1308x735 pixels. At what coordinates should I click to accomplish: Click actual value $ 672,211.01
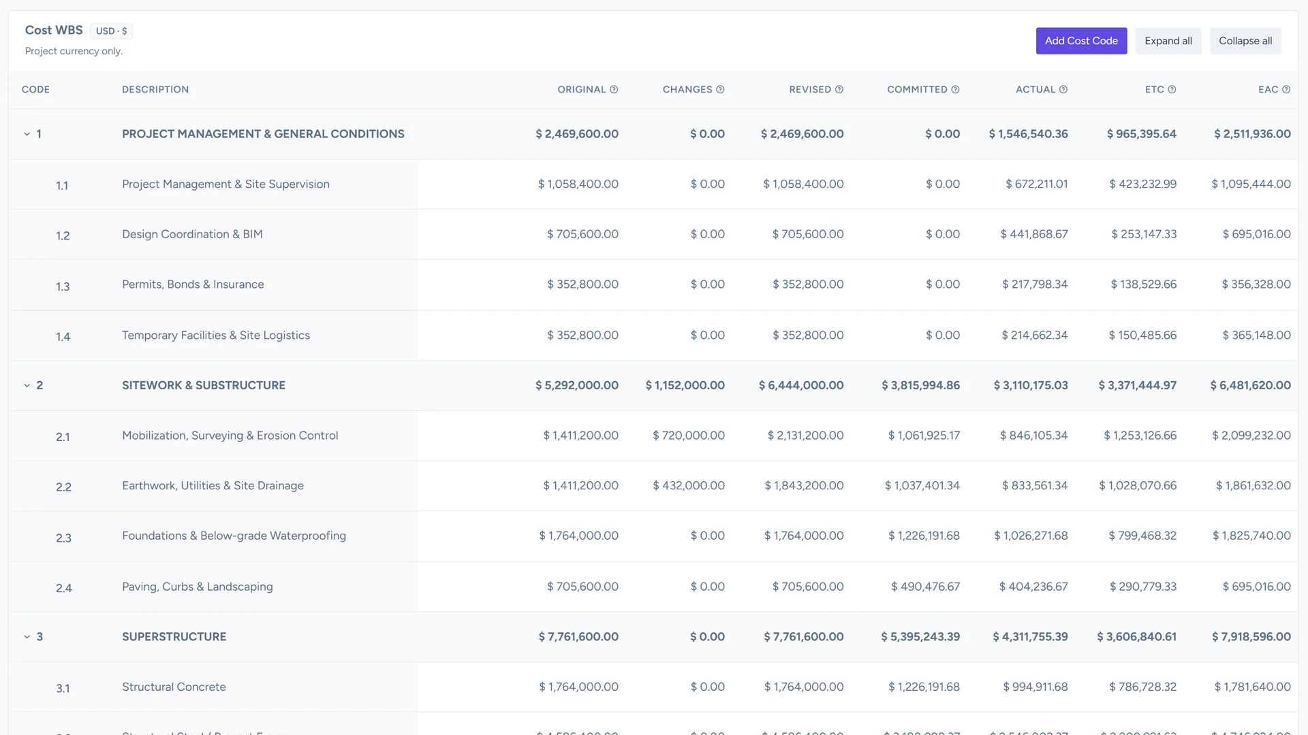tap(1037, 184)
